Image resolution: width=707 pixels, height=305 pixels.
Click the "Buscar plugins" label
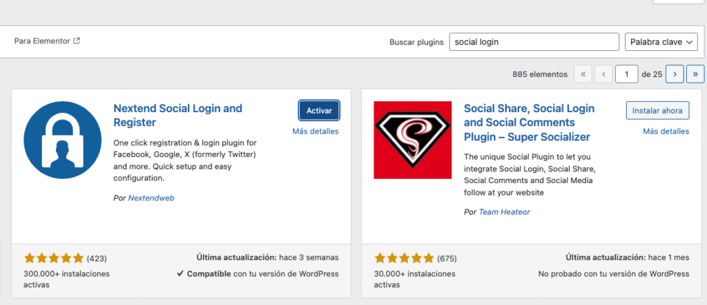click(416, 42)
